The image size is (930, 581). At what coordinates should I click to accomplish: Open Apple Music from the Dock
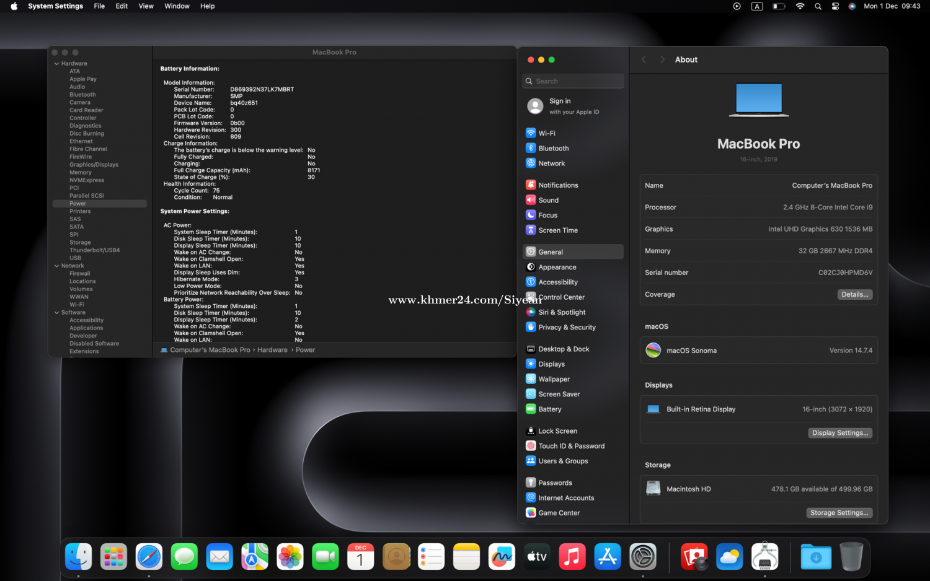tap(572, 557)
